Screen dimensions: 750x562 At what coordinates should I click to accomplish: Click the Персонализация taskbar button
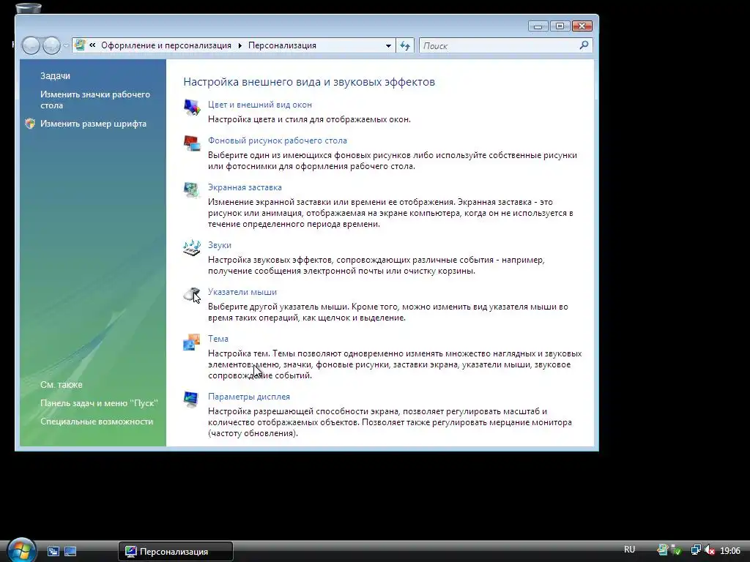click(176, 552)
